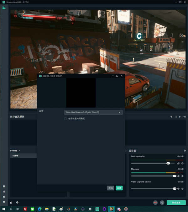This screenshot has height=212, width=188.
Task: Open Windows taskbar search
Action: pyautogui.click(x=11, y=209)
